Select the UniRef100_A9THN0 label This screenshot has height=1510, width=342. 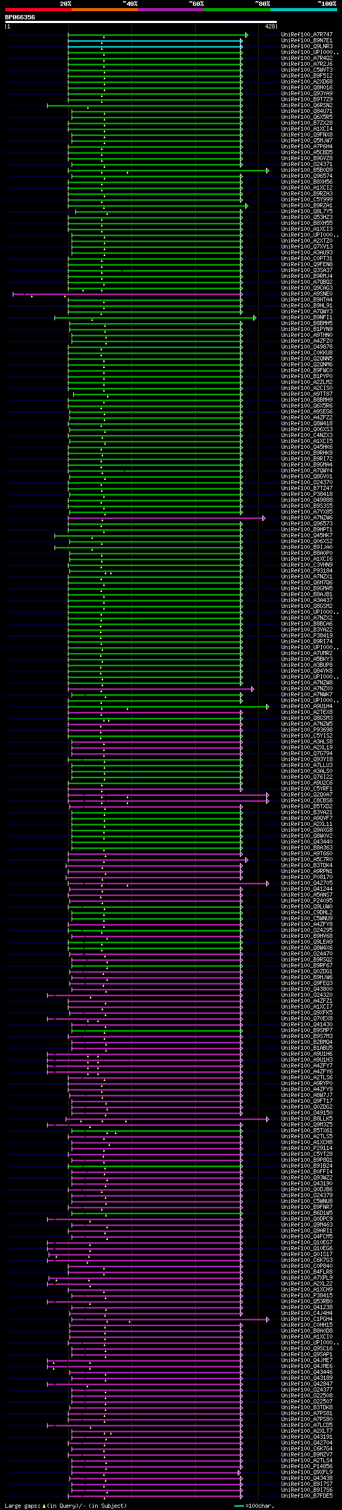[307, 335]
